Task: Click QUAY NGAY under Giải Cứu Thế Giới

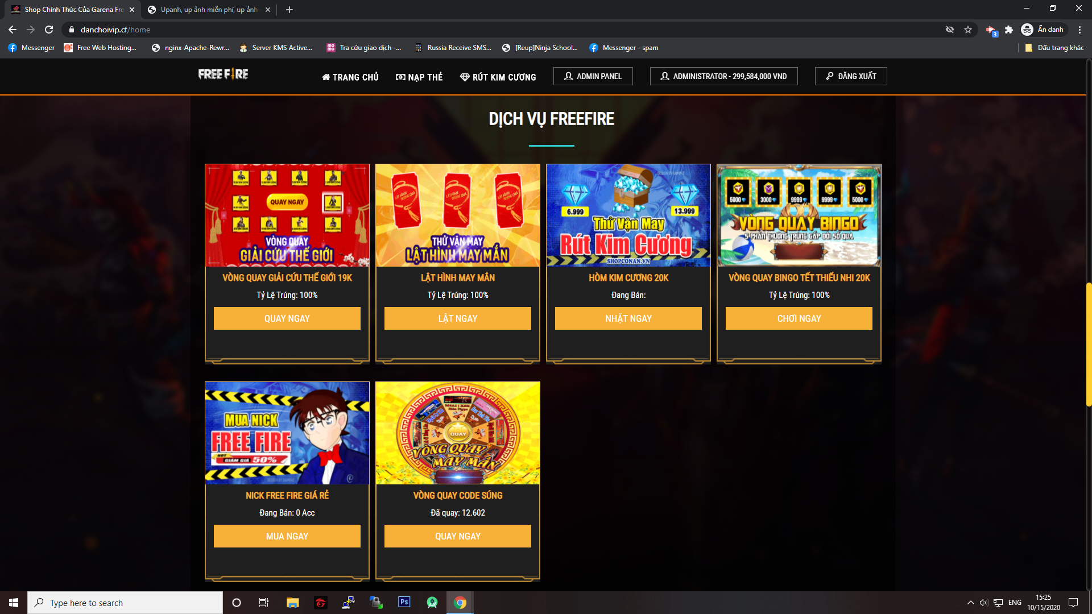Action: tap(287, 318)
